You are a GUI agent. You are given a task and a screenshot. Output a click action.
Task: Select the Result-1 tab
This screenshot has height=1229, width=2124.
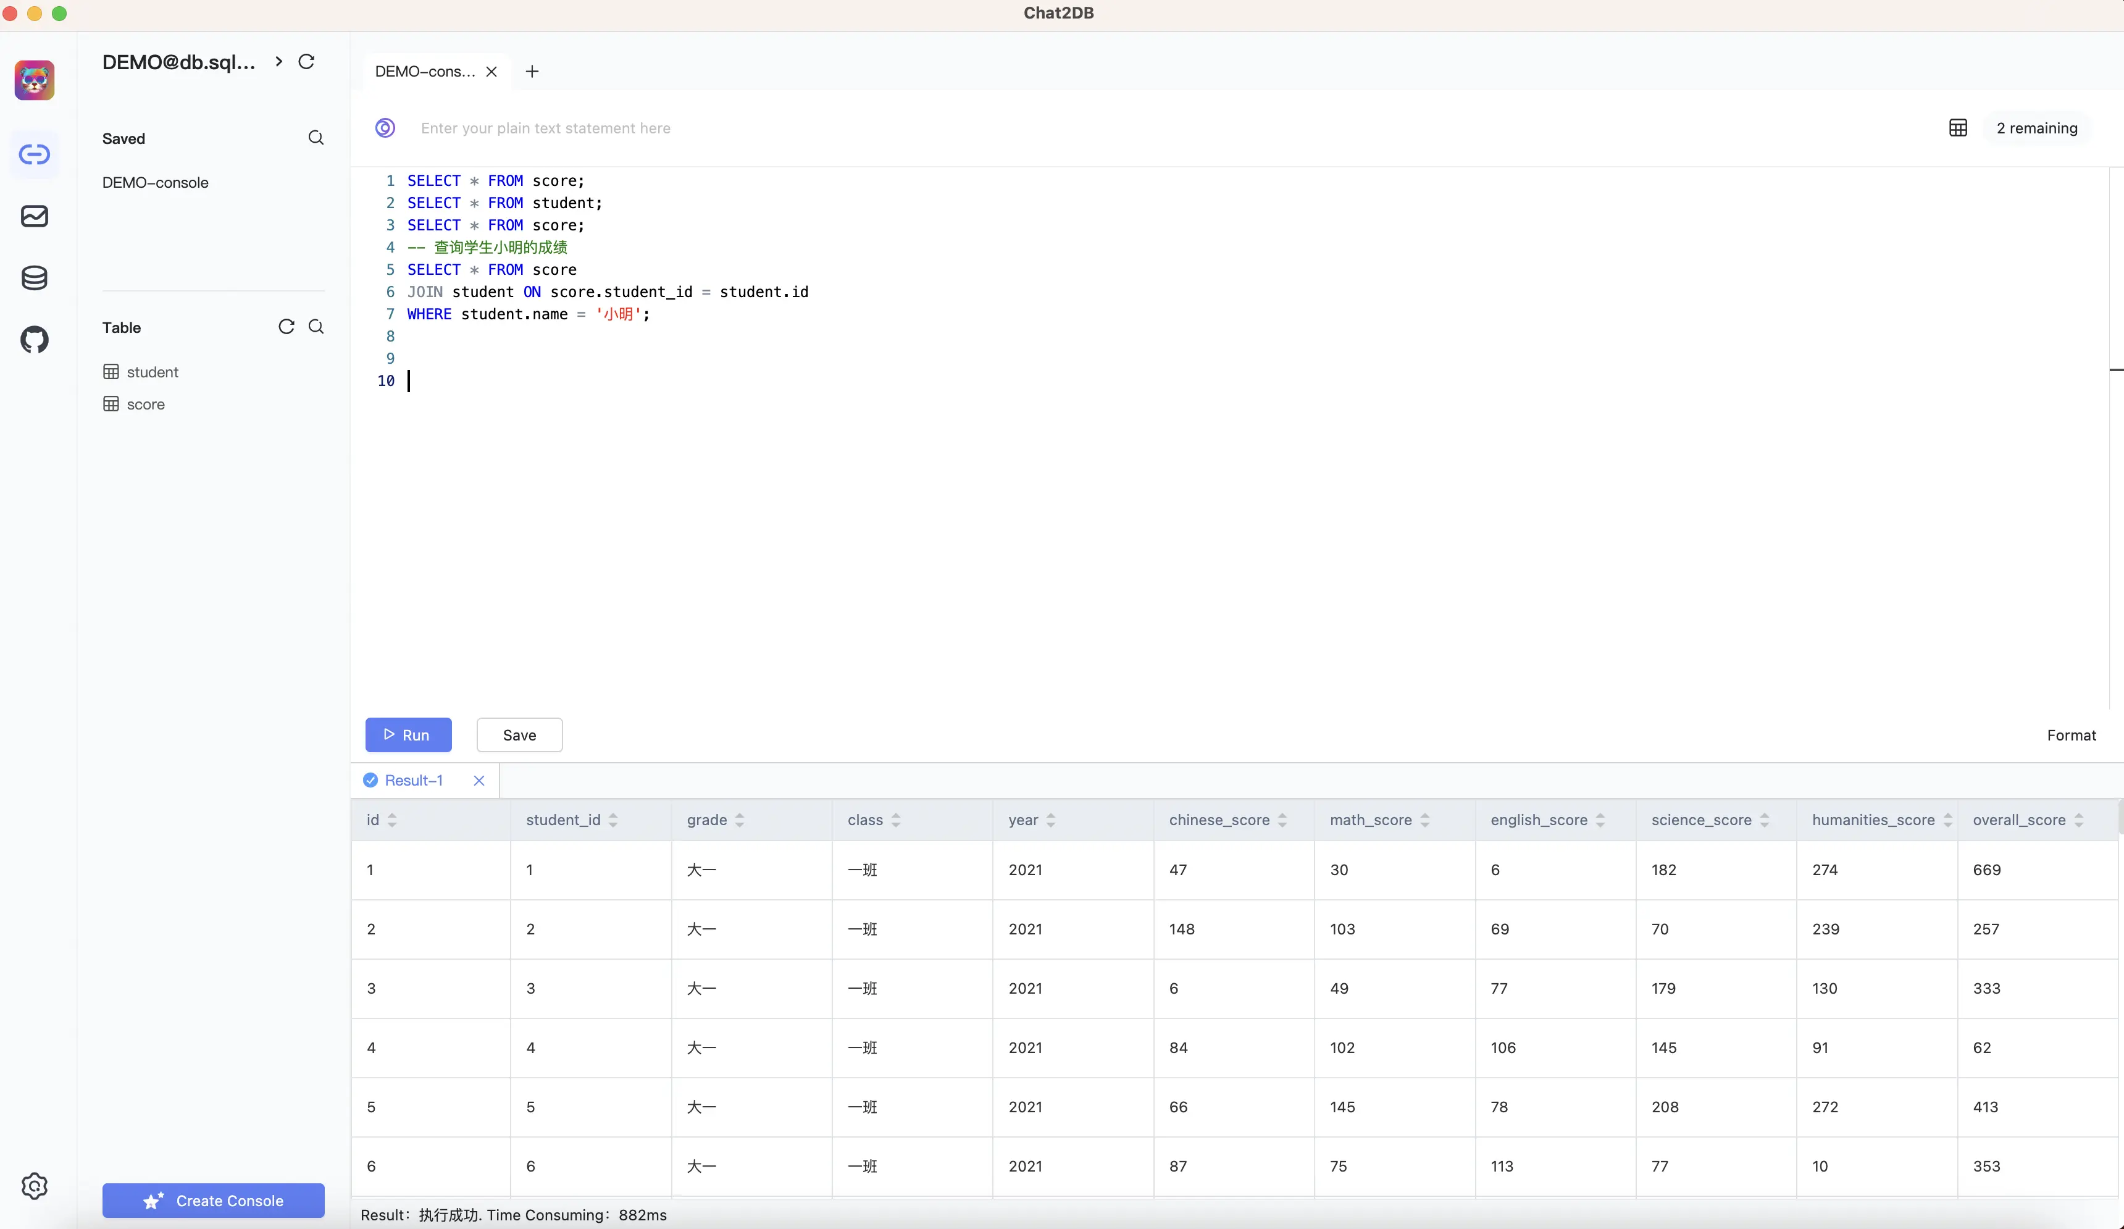413,781
